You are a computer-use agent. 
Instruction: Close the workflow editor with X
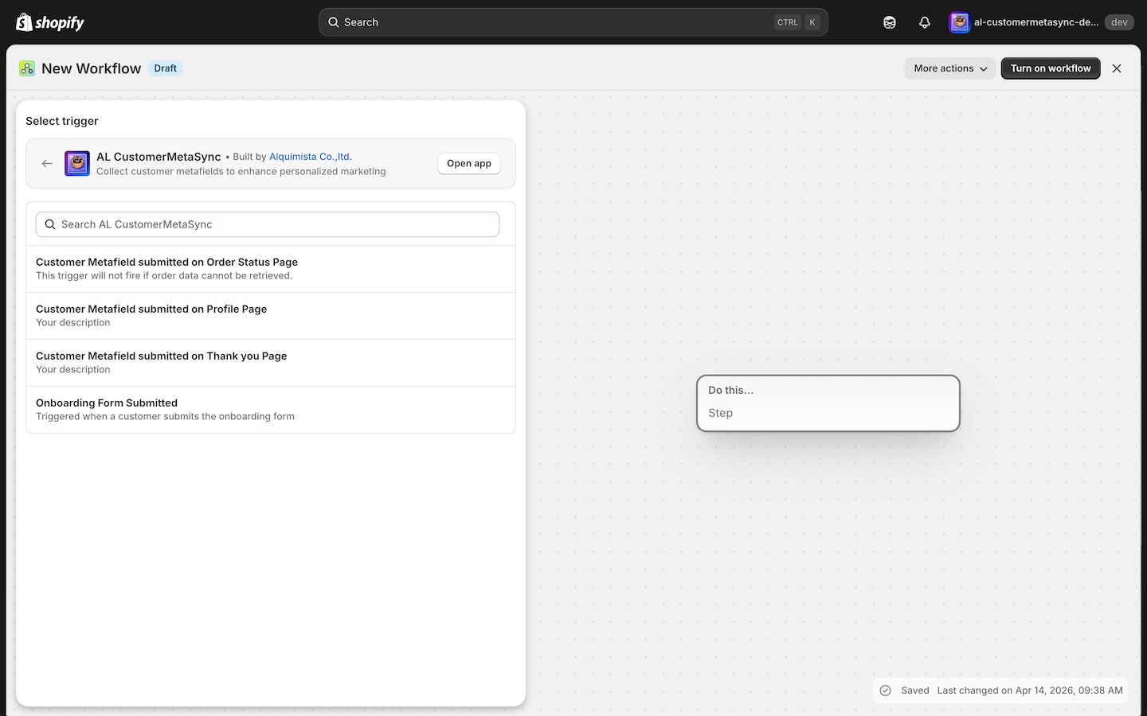(x=1117, y=68)
